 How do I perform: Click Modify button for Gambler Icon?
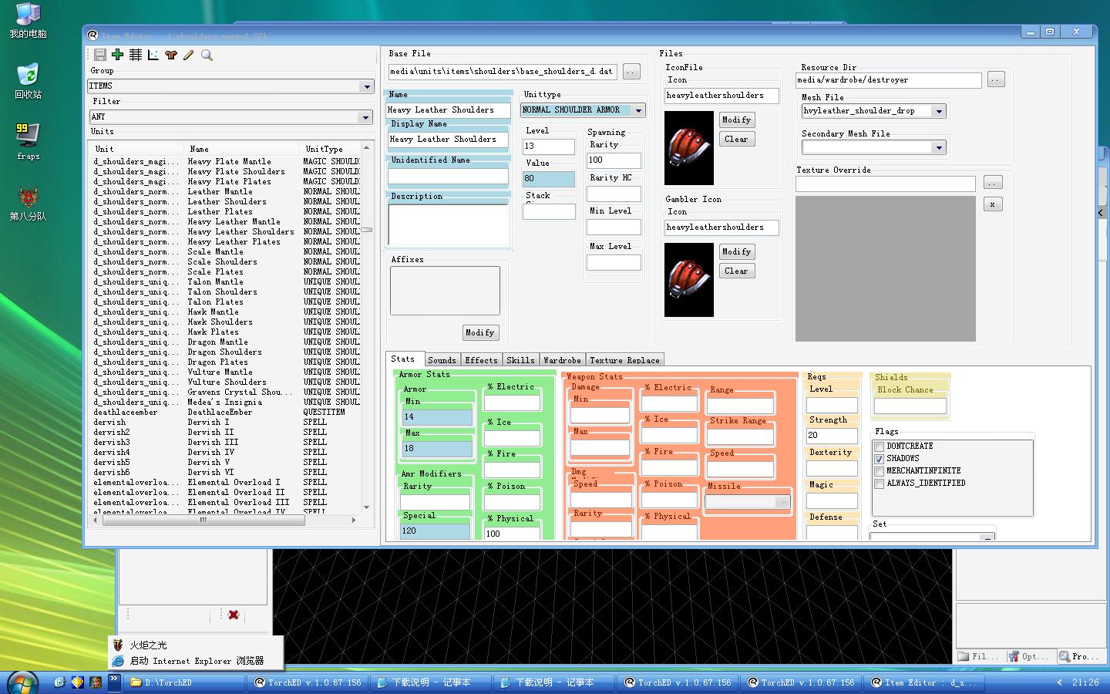(736, 251)
